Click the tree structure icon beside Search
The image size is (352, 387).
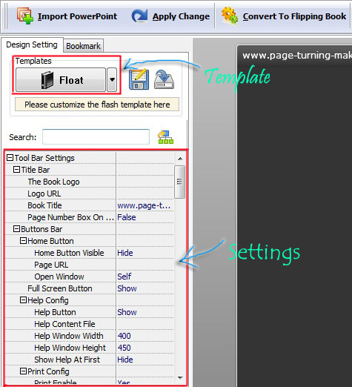coord(165,137)
